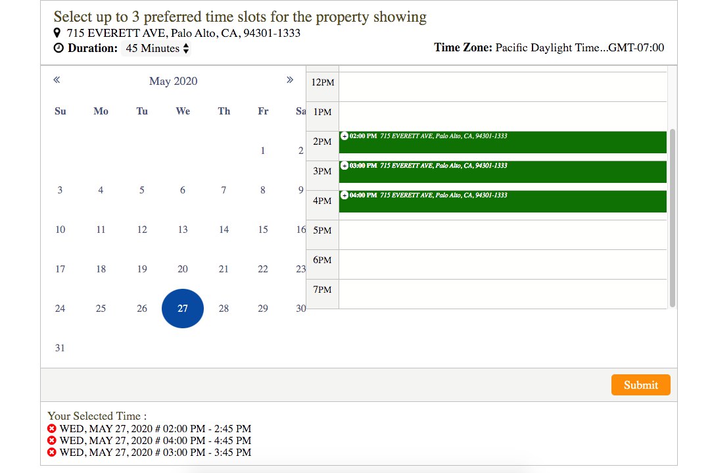The height and width of the screenshot is (473, 712).
Task: Select May 7 on the calendar
Action: pyautogui.click(x=224, y=190)
